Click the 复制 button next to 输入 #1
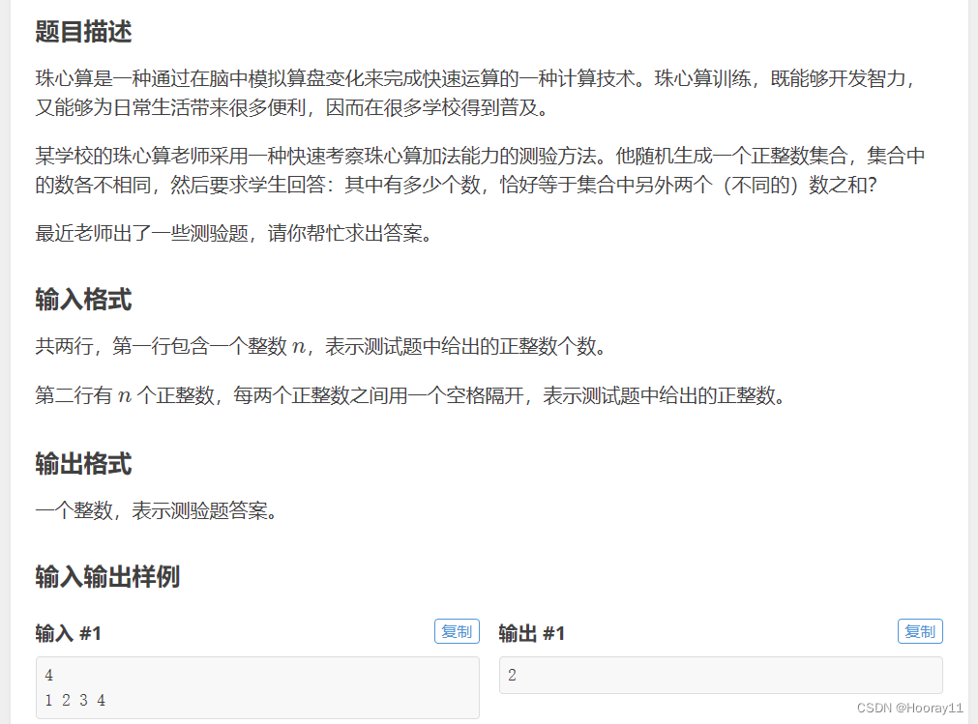The image size is (978, 724). (456, 631)
